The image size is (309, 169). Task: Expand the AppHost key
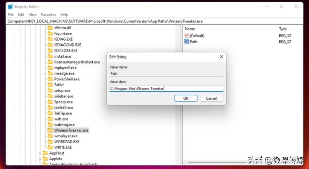40,153
